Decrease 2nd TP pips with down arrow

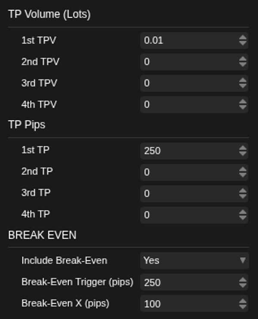pos(243,175)
